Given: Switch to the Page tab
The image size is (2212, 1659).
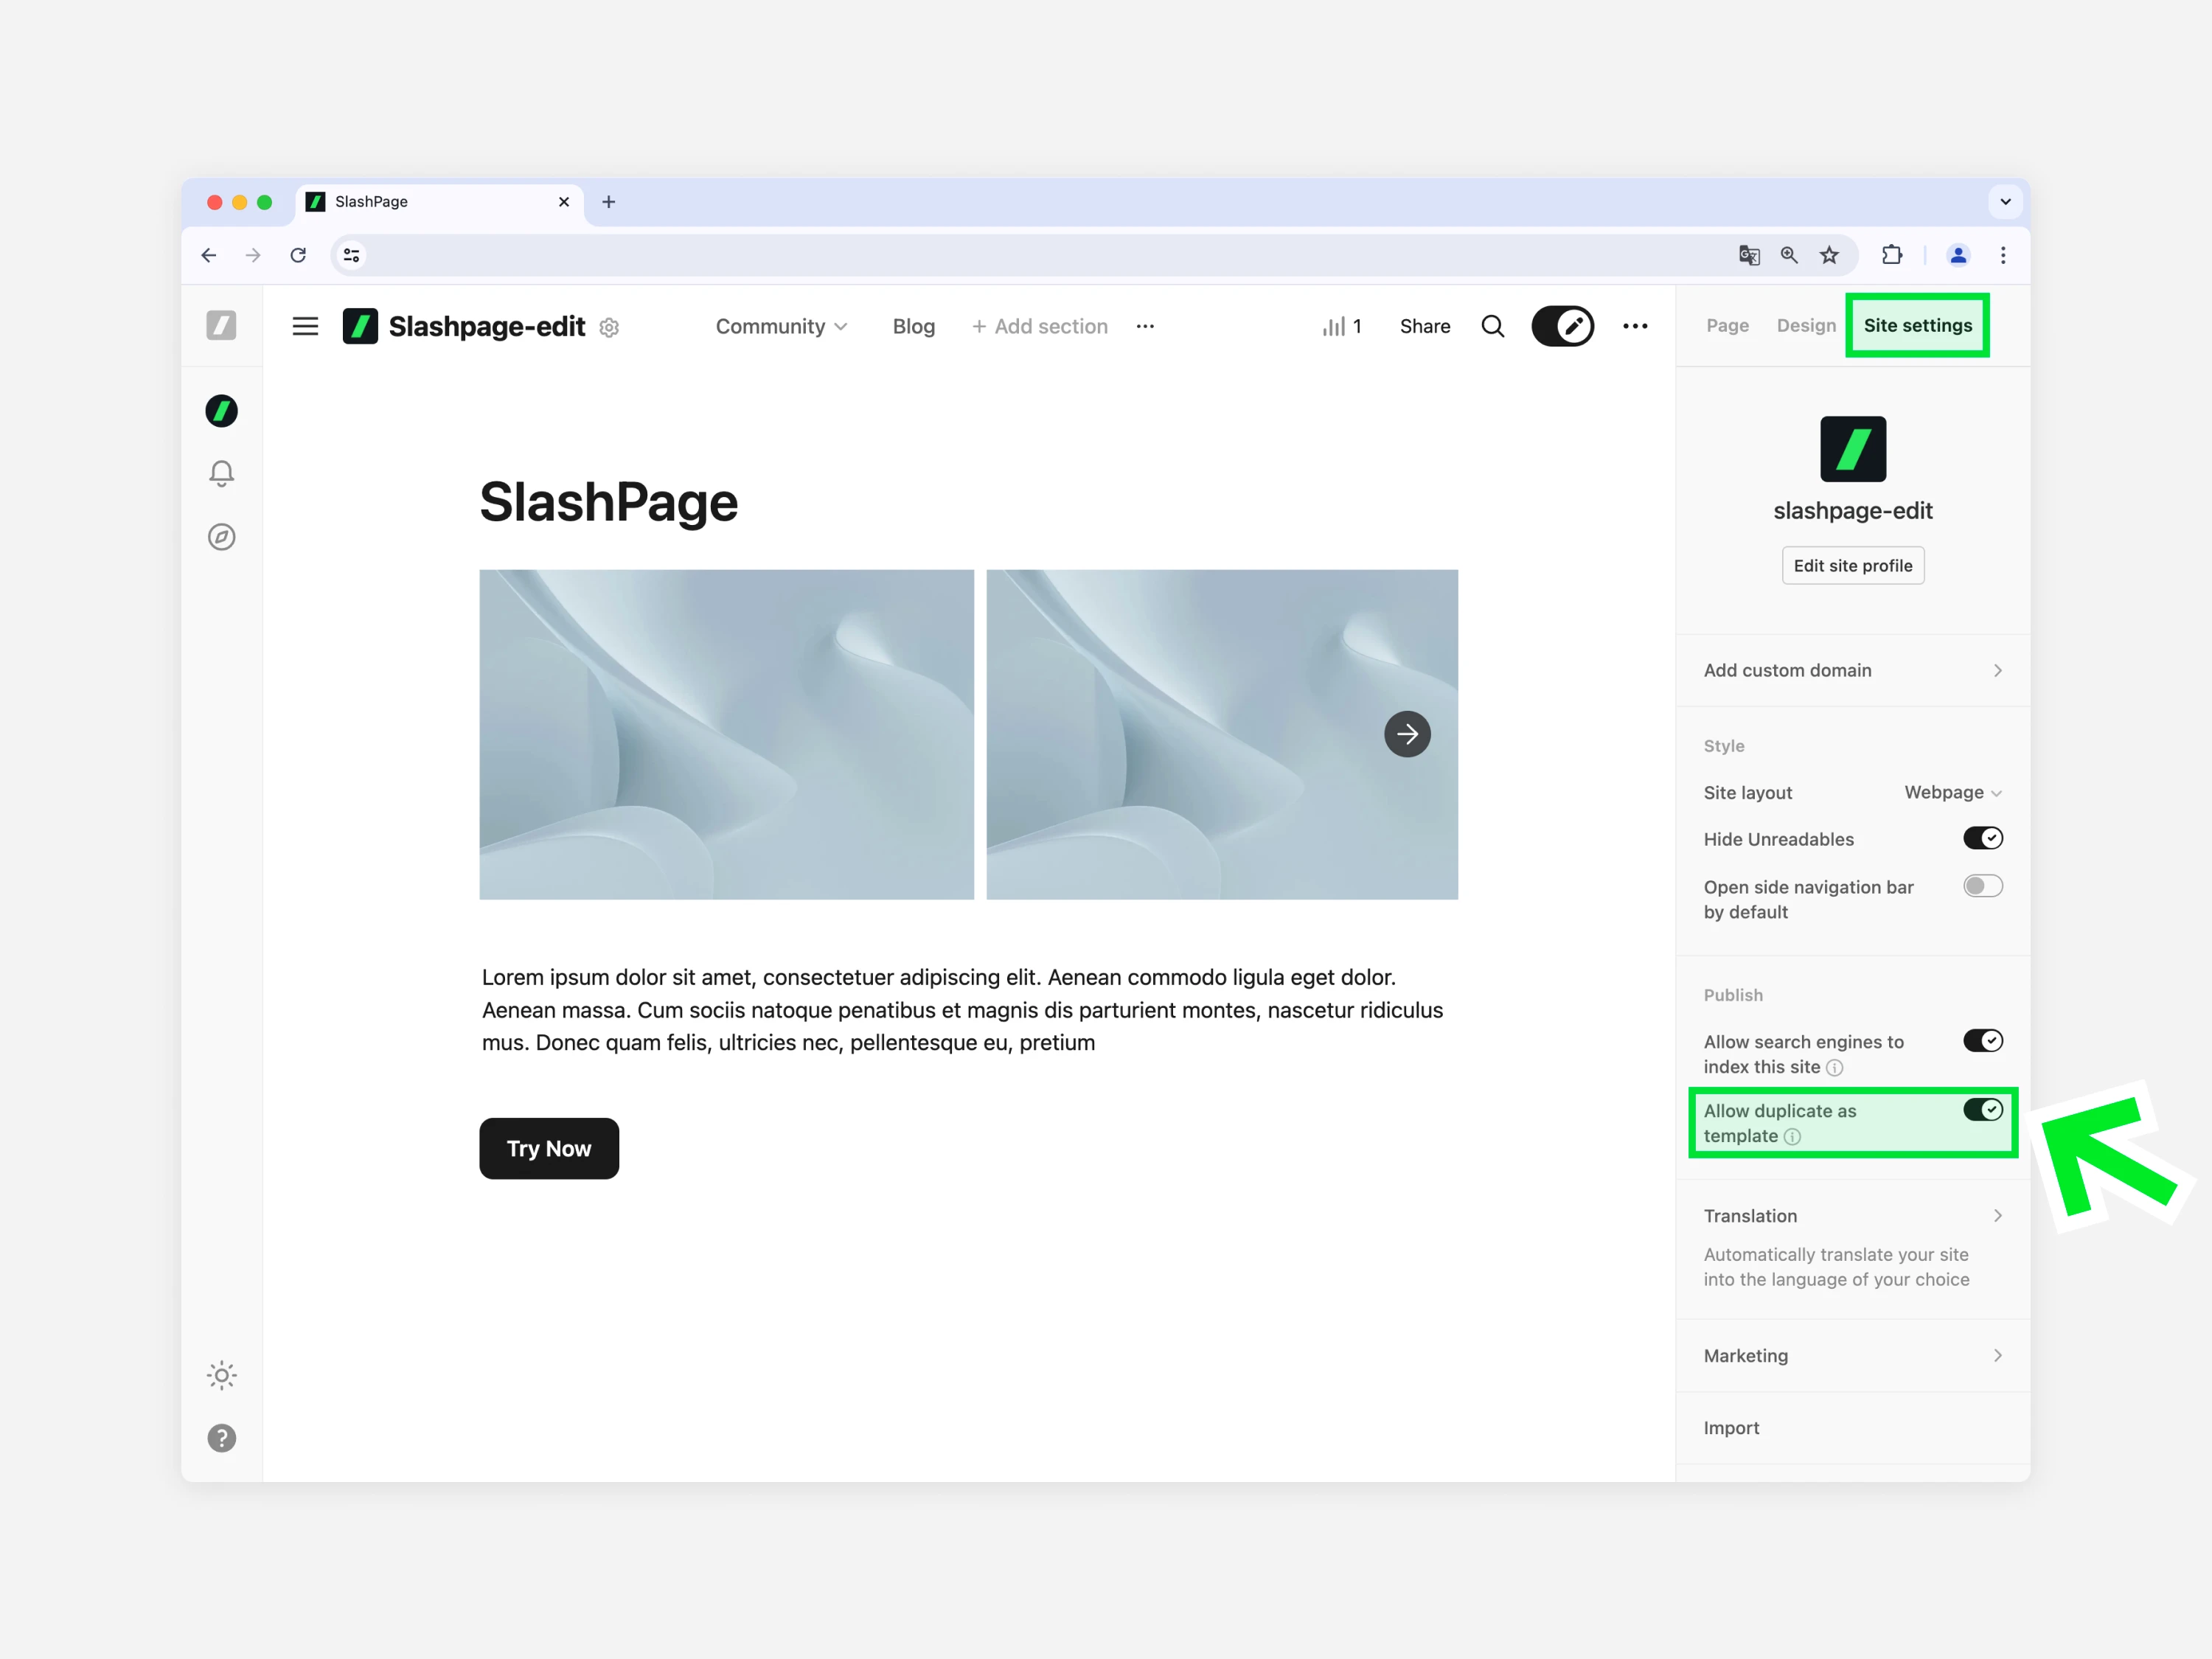Looking at the screenshot, I should click(x=1727, y=325).
